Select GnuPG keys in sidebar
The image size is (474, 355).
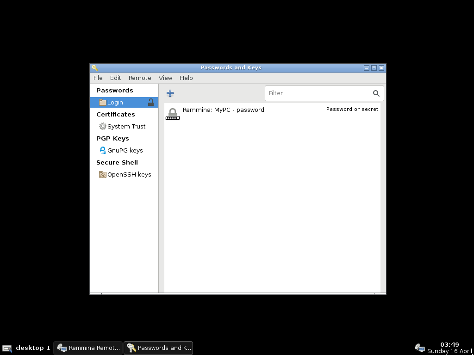point(124,150)
